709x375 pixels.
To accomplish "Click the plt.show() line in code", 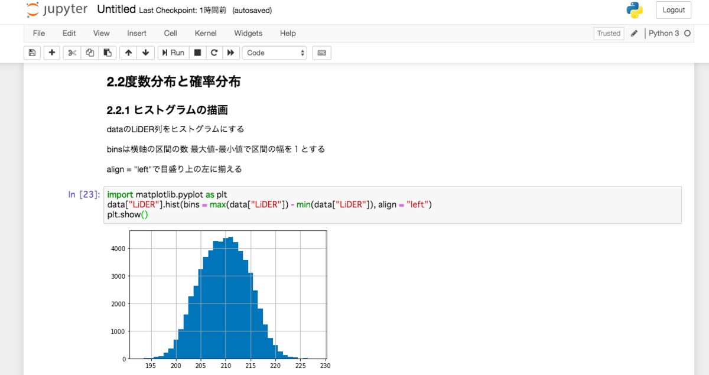I will tap(128, 214).
